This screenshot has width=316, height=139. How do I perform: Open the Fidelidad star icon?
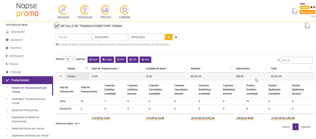coord(124,10)
